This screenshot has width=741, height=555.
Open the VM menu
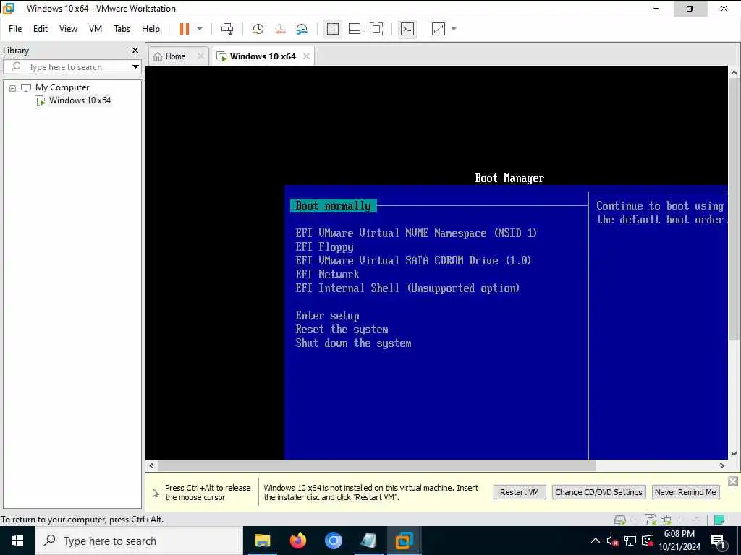coord(96,29)
